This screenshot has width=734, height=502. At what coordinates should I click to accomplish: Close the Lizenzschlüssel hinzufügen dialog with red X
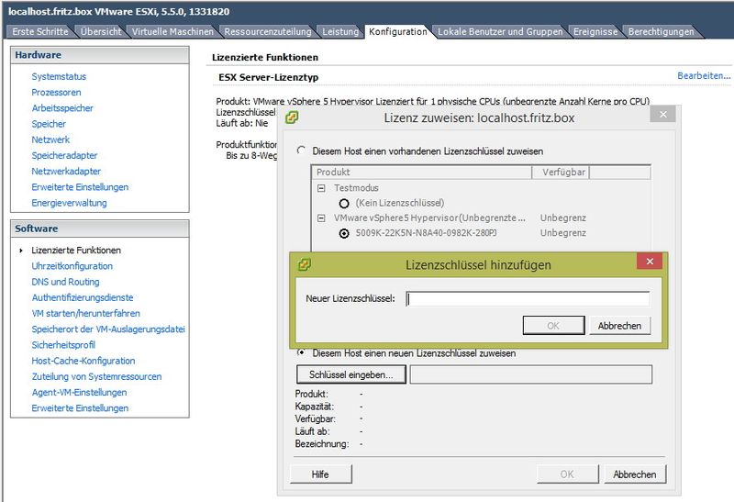tap(650, 262)
